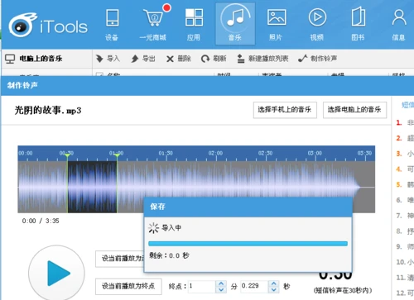Screen dimensions: 414x300
Task: Open the 设备 (Device) tab
Action: [x=112, y=25]
